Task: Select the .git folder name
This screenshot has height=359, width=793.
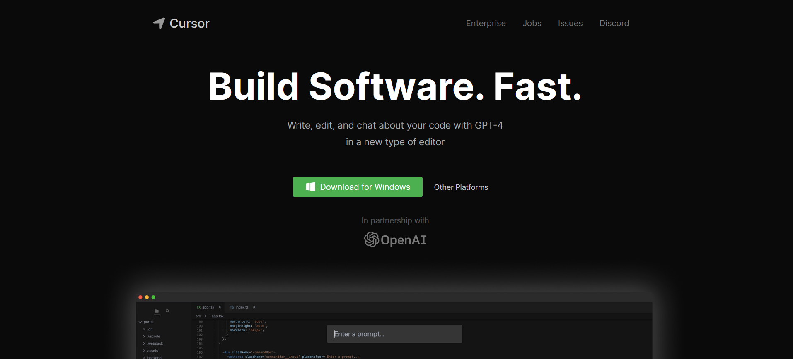Action: tap(150, 329)
